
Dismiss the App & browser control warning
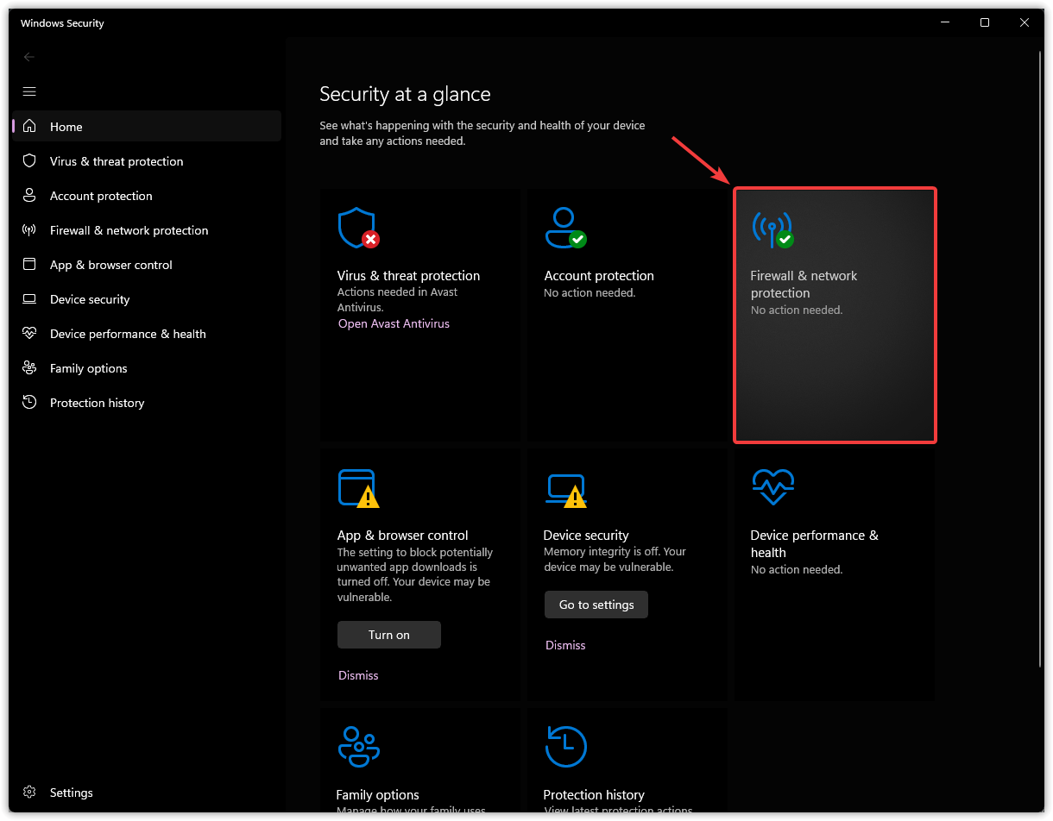(358, 675)
